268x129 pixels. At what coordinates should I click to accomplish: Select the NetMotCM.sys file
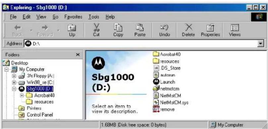(171, 103)
